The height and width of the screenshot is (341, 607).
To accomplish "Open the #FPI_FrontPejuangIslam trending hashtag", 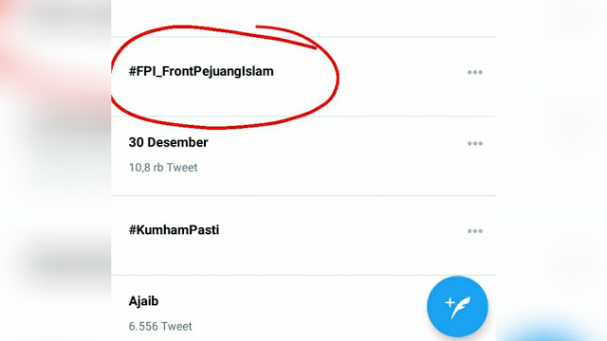I will 201,72.
